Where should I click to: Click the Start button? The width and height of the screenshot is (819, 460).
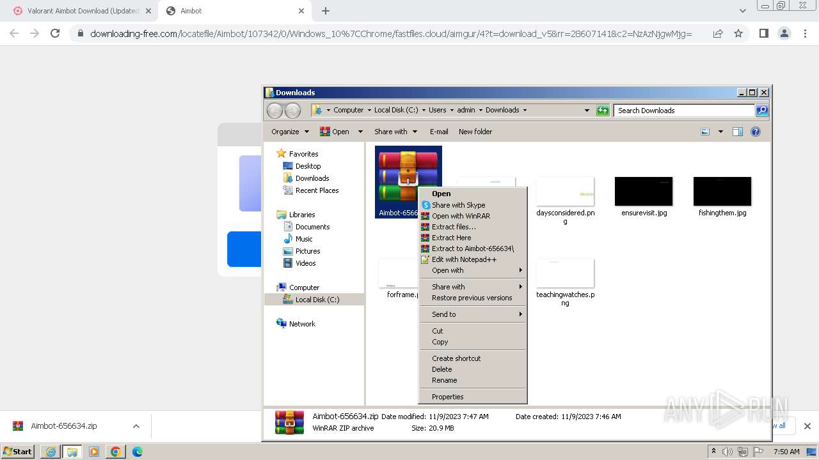18,452
